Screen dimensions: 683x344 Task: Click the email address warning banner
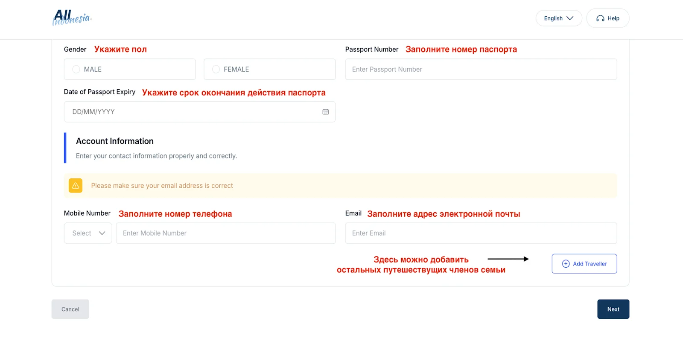(340, 185)
